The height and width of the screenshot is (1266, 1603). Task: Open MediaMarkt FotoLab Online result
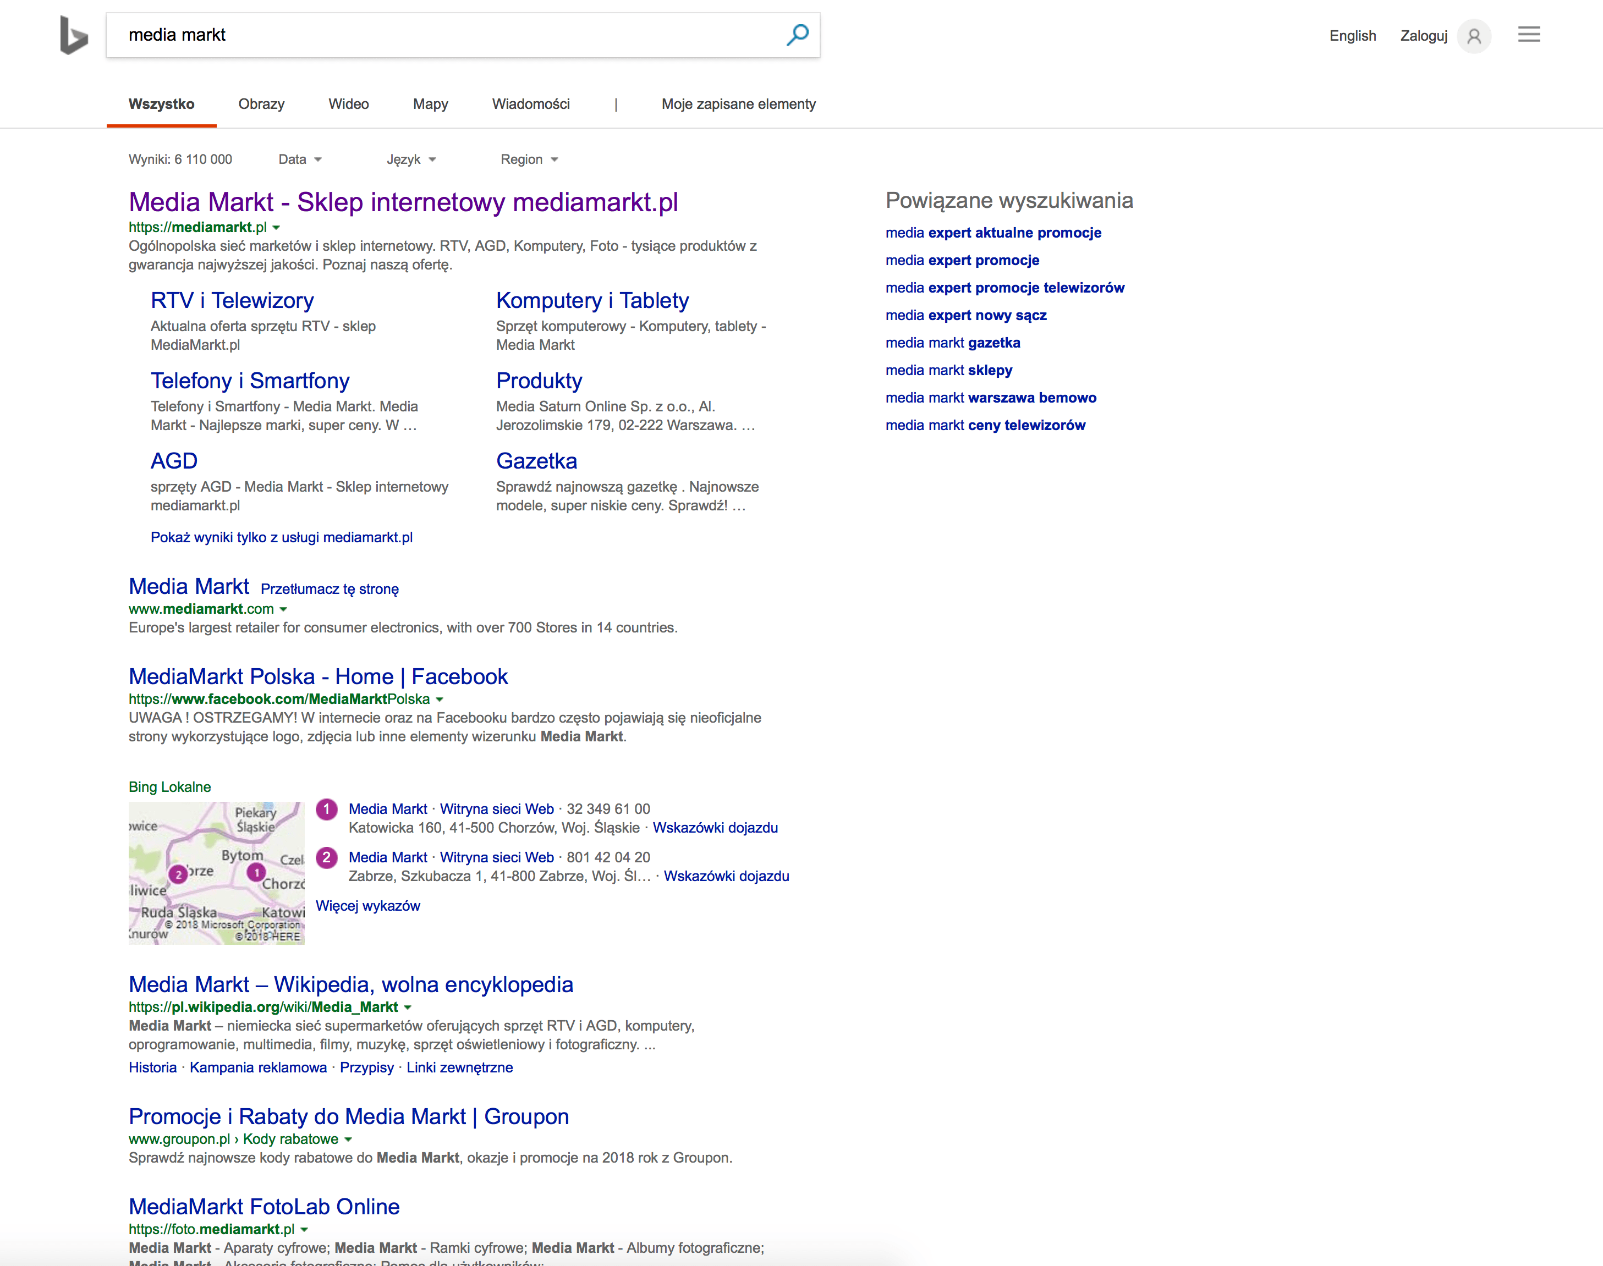[264, 1207]
